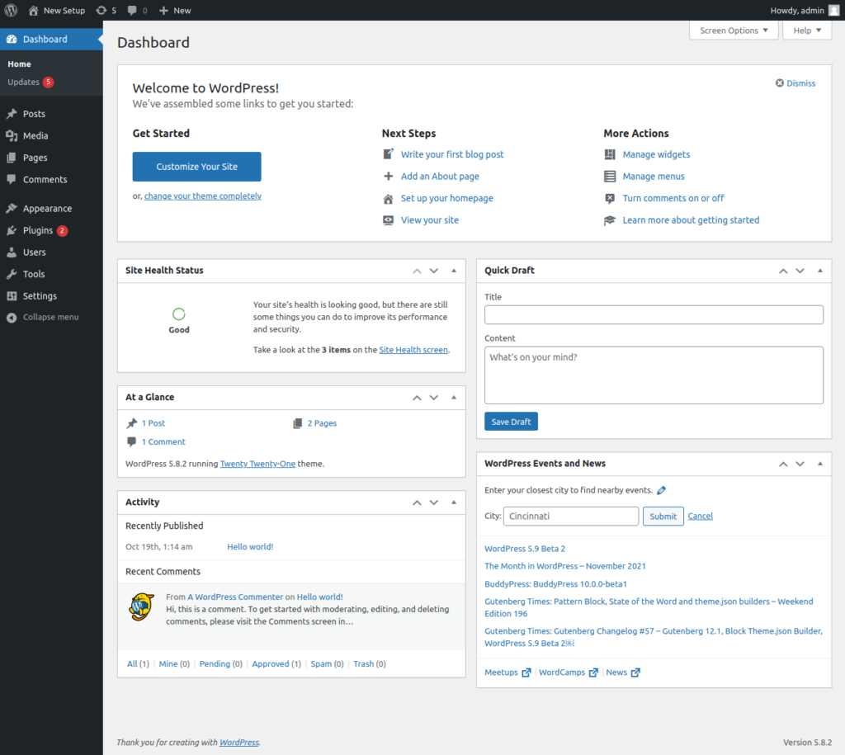The width and height of the screenshot is (845, 755).
Task: Click the Users icon in sidebar
Action: (12, 252)
